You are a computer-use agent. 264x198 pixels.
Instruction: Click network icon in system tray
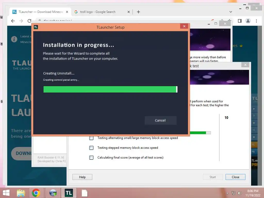pos(234,193)
